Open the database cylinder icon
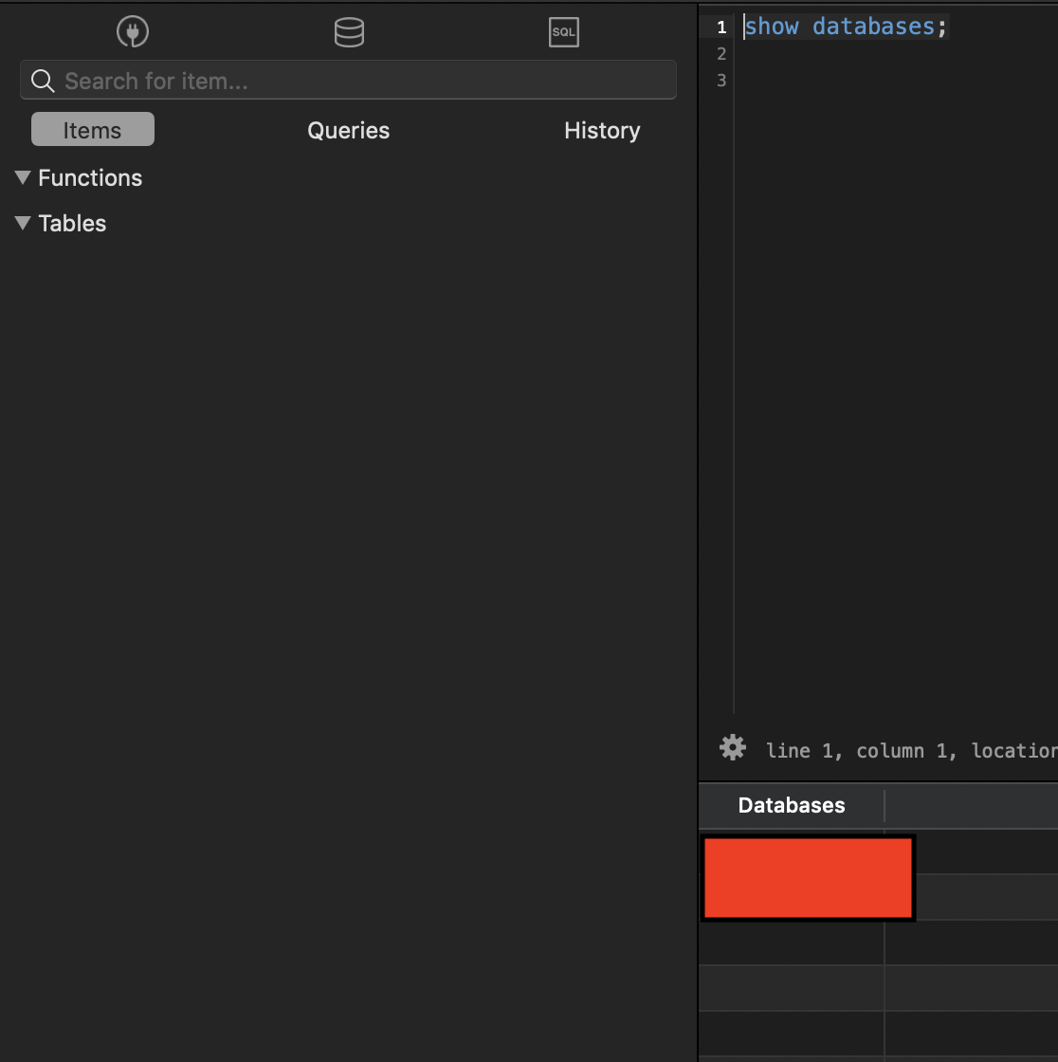 pos(349,32)
